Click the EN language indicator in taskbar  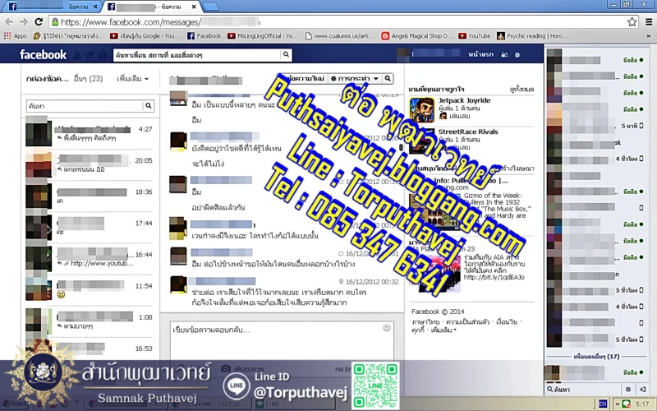coord(603,404)
